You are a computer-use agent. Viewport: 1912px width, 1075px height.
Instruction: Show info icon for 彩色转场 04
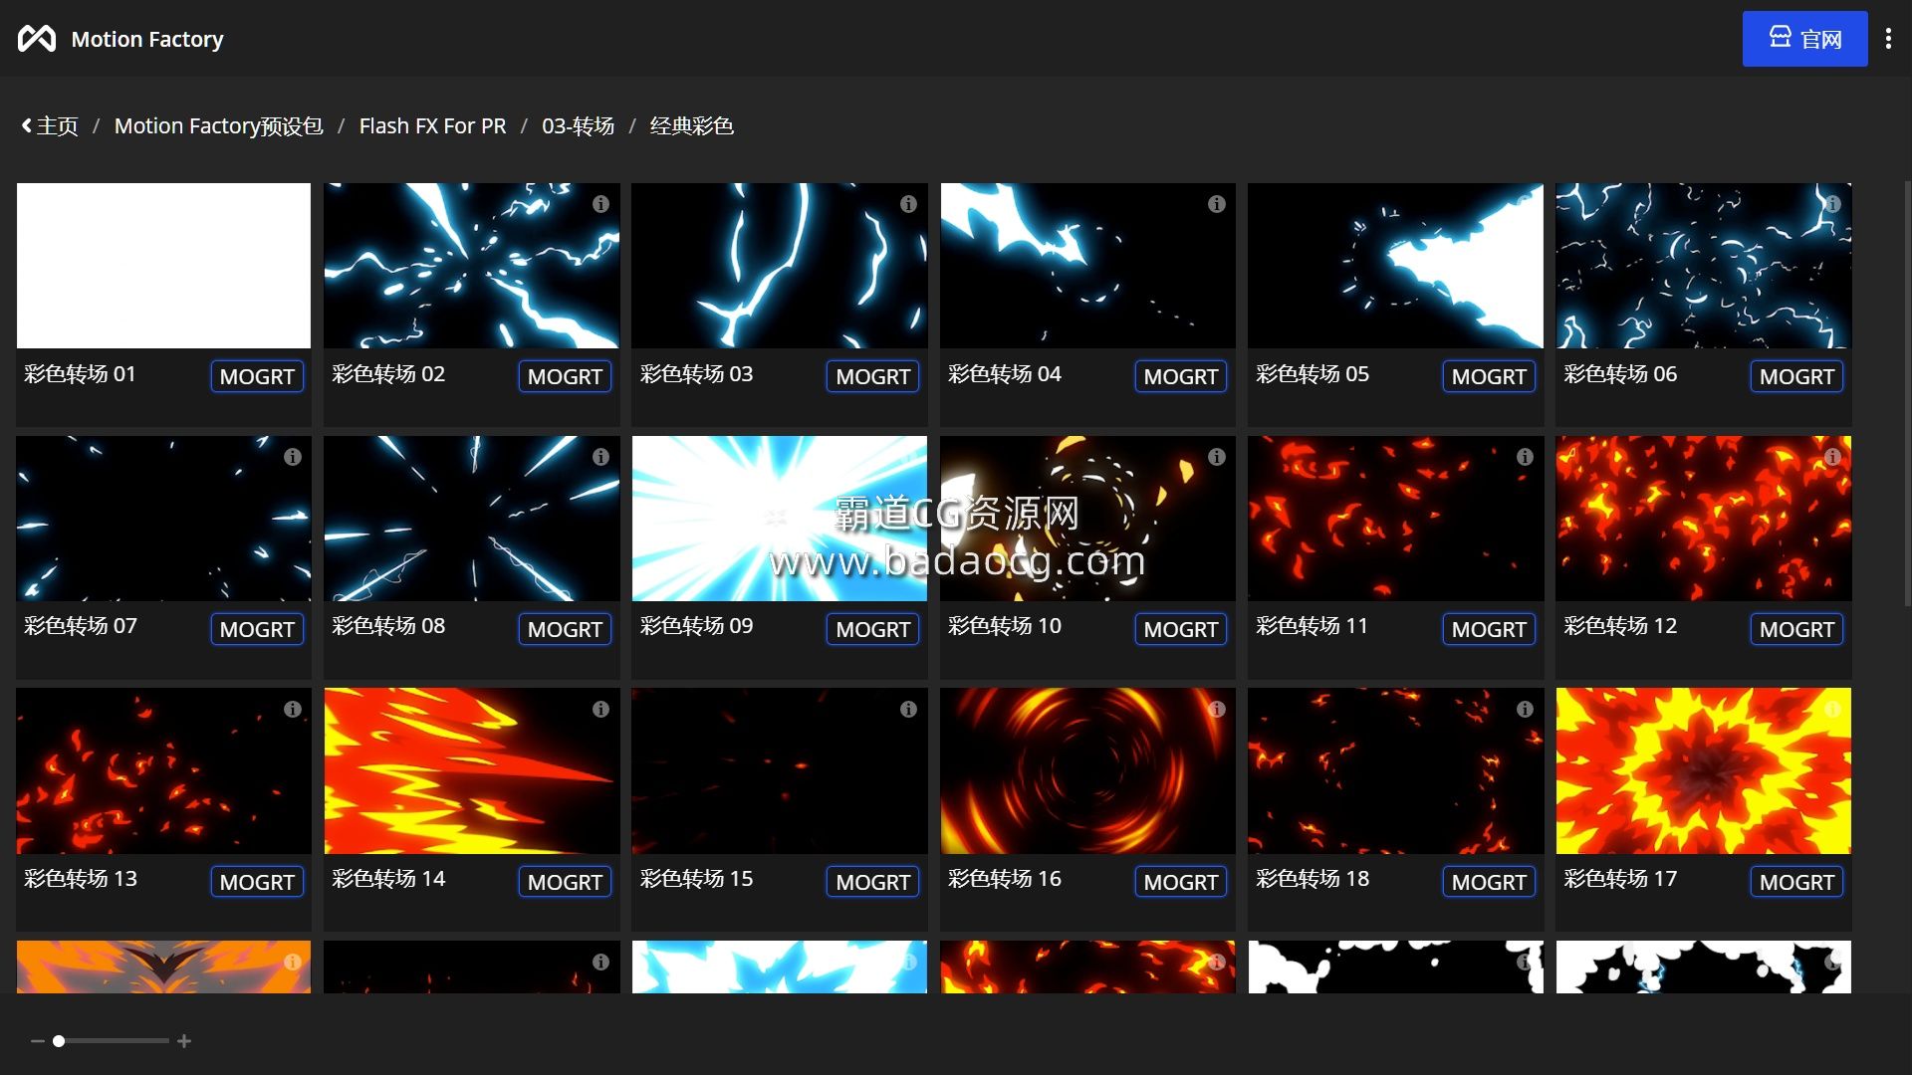1216,204
